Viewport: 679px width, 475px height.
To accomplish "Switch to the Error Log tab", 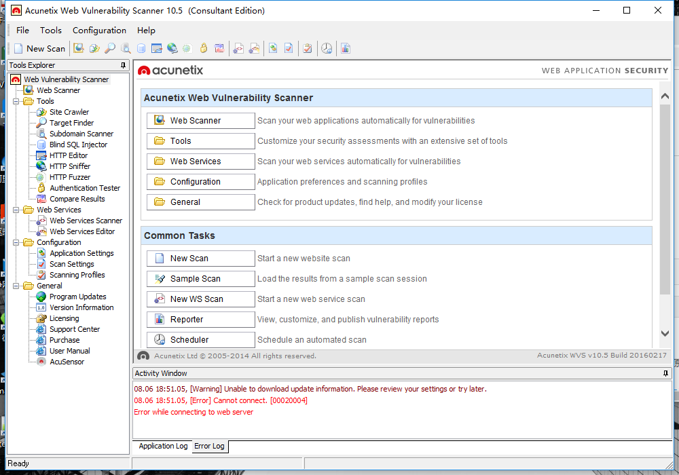I will 209,446.
